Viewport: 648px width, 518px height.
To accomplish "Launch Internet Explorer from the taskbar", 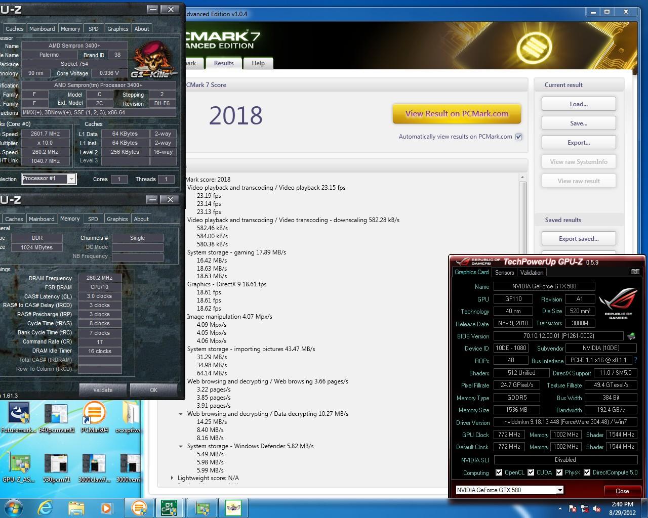I will [x=45, y=507].
